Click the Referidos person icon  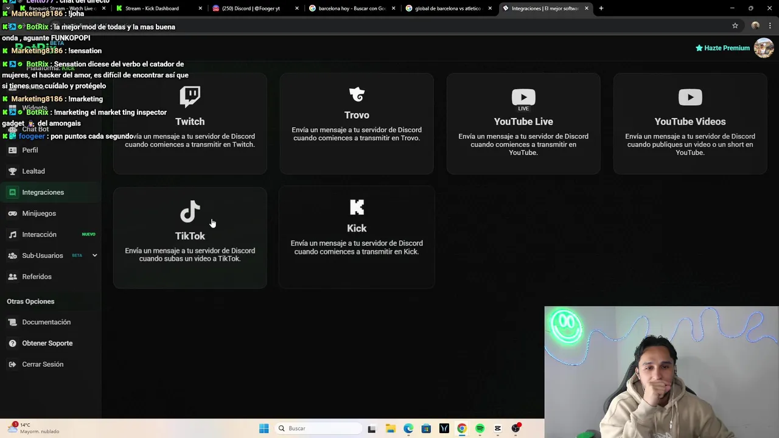tap(12, 277)
